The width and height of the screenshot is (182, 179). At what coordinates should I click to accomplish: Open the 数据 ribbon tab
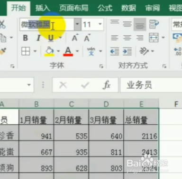click(128, 8)
